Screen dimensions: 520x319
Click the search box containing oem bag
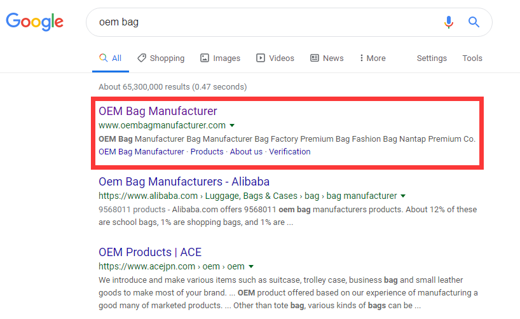267,22
